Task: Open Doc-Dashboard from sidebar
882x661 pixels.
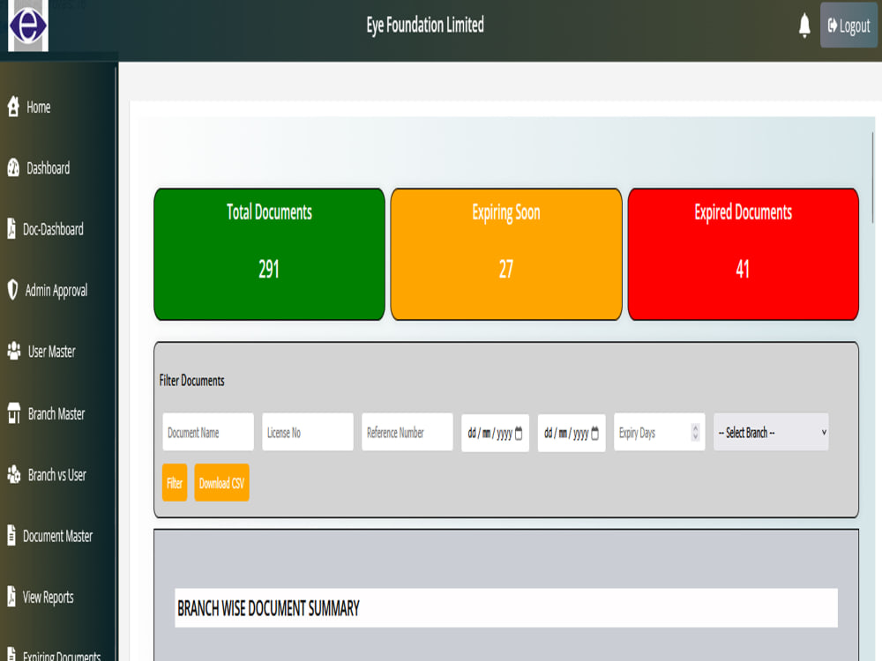Action: (53, 229)
